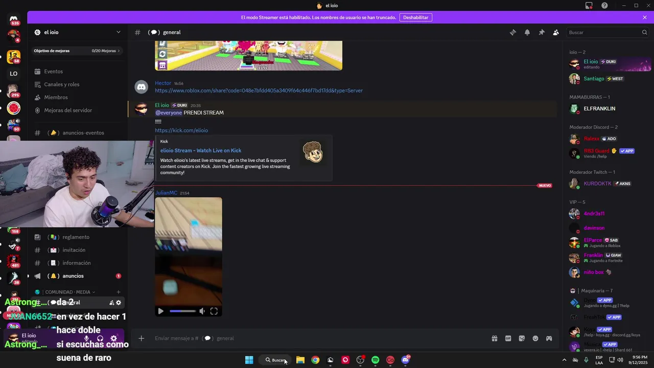Open the help icon in title bar
654x368 pixels.
click(604, 6)
